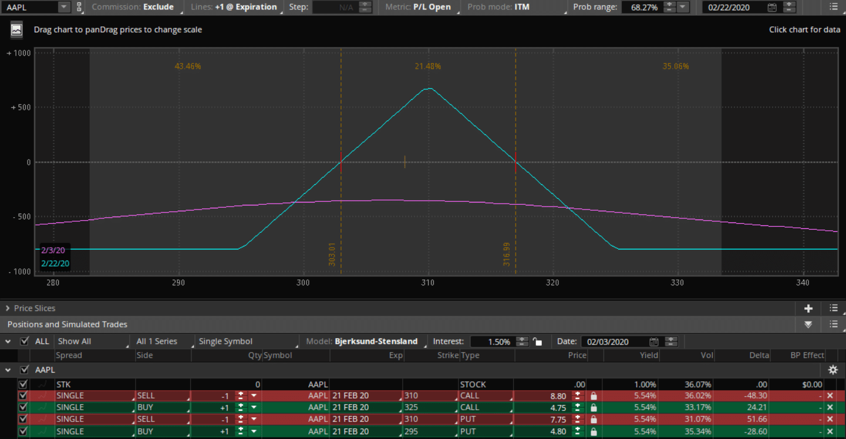Click the 2/3/20 legend label on chart
846x439 pixels.
tap(53, 251)
